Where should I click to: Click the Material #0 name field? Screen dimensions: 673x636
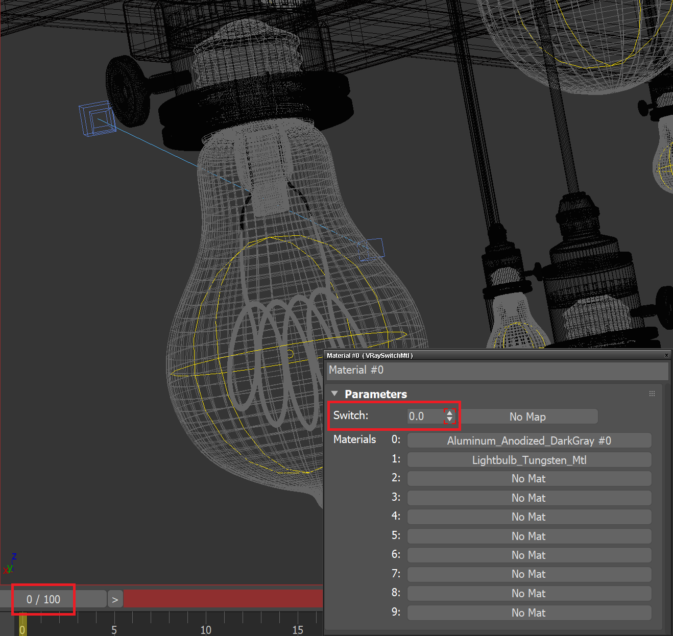(498, 370)
